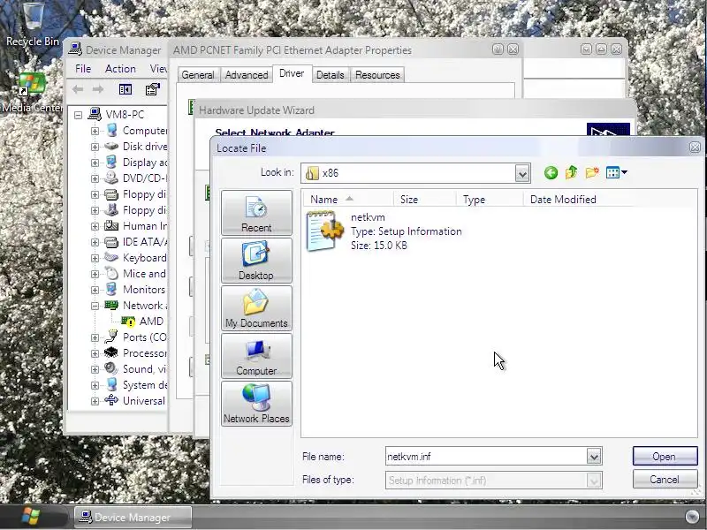This screenshot has height=530, width=707.
Task: Open the Look in folder dropdown
Action: tap(522, 173)
